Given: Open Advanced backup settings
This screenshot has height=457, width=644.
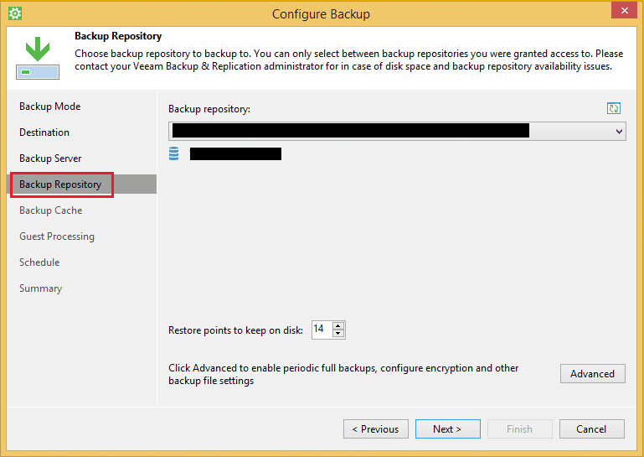Looking at the screenshot, I should click(x=592, y=373).
